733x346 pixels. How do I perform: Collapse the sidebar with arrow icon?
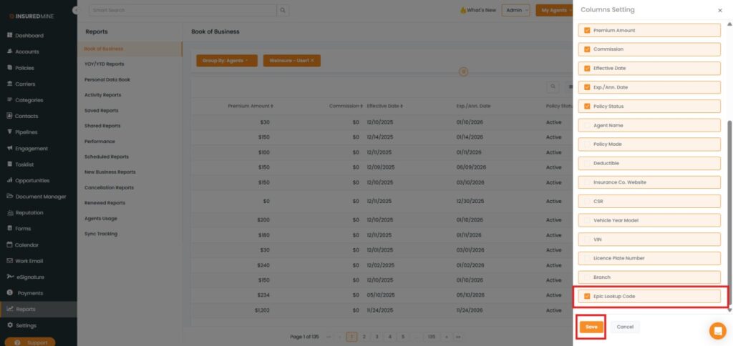coord(76,10)
